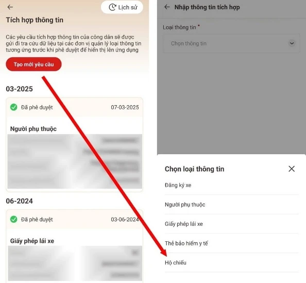This screenshot has width=306, height=283.
Task: Select Người phụ thuộc in the list
Action: click(232, 205)
